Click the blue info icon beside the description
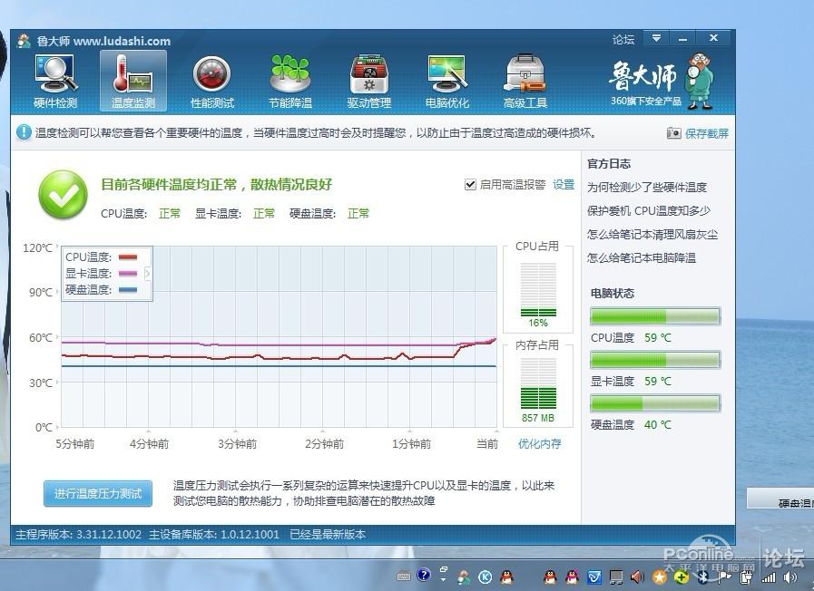814x591 pixels. [x=24, y=132]
